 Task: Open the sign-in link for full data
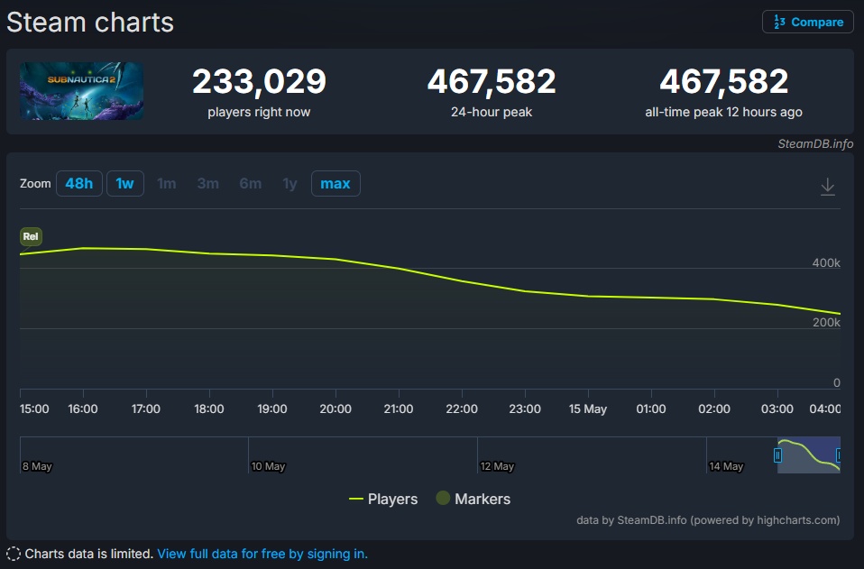[262, 554]
